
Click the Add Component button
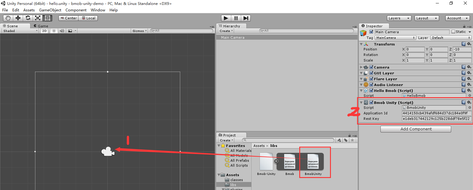tap(416, 129)
